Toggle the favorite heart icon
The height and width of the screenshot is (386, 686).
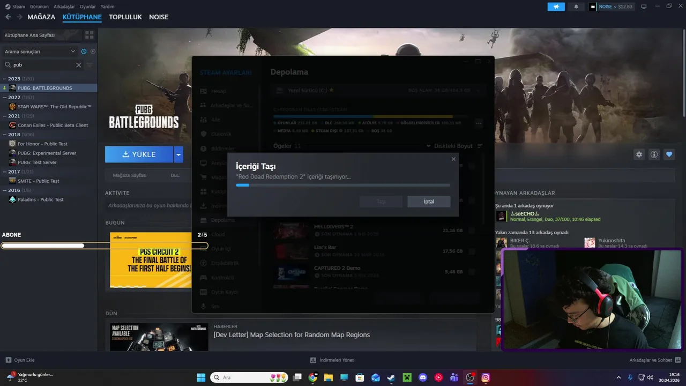[669, 154]
